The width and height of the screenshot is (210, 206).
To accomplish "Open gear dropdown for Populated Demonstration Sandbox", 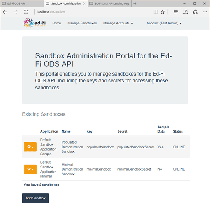I will click(x=30, y=147).
